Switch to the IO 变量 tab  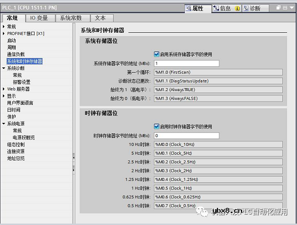39,18
